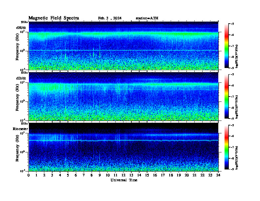The height and width of the screenshot is (201, 260).
Task: Click hour tick "19" on time axis
Action: (179, 175)
